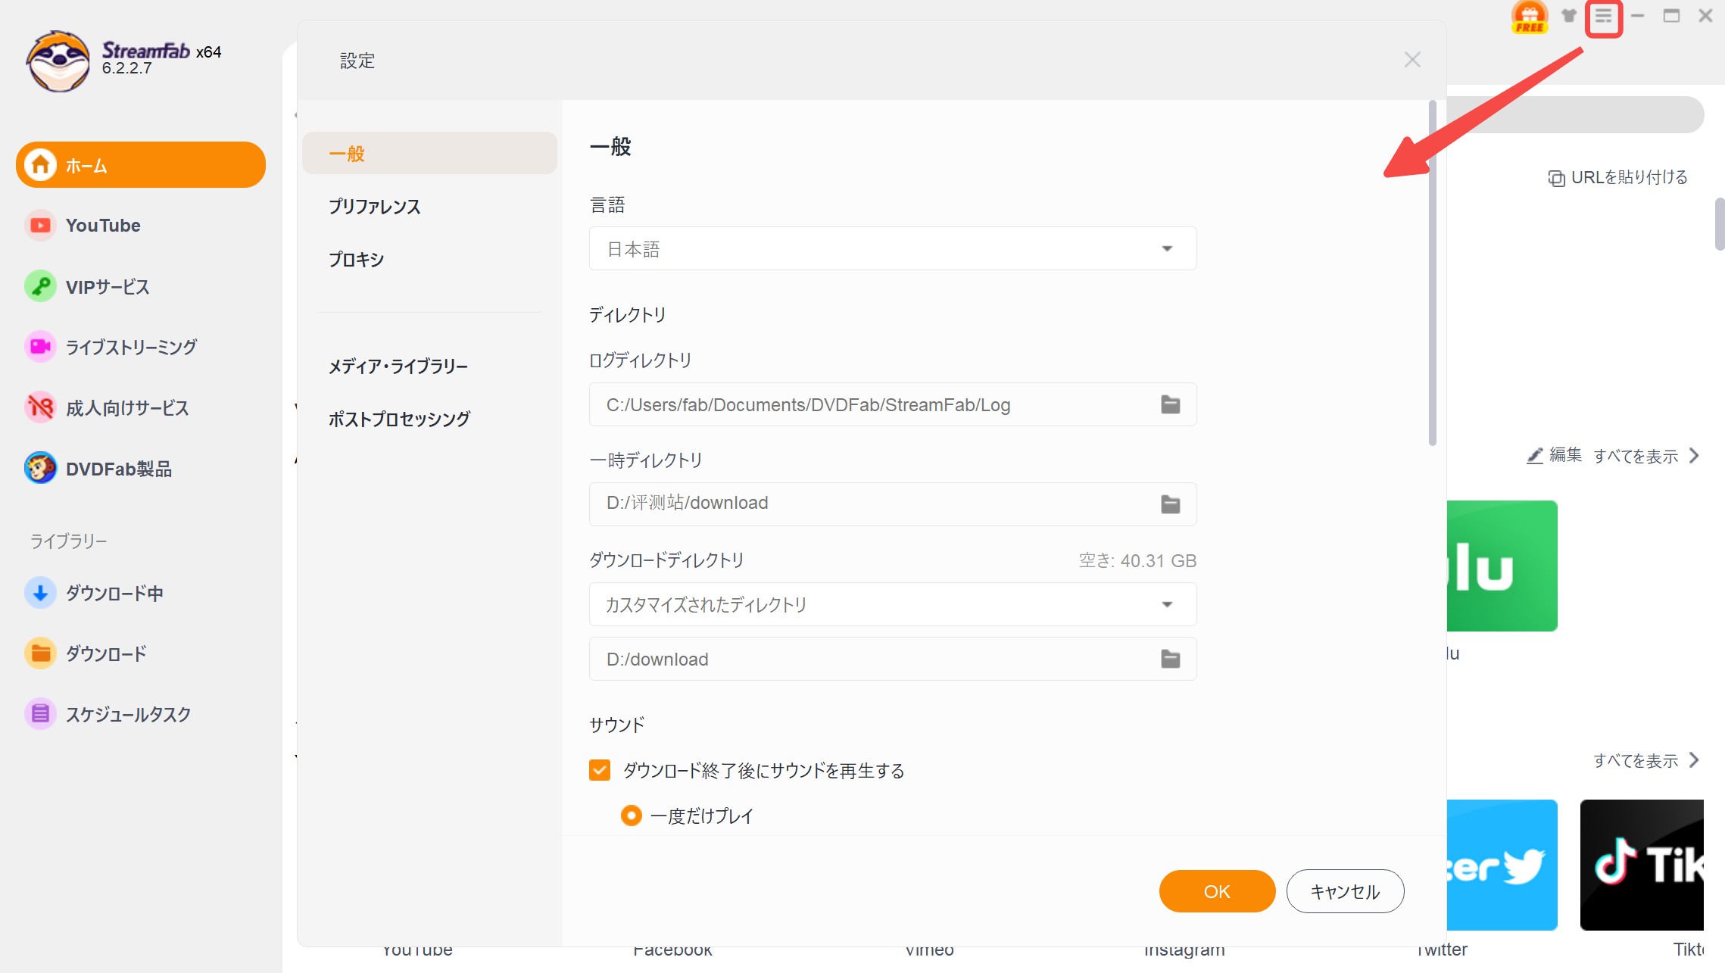Click the 空き: 40.31 GB text

tap(1137, 560)
